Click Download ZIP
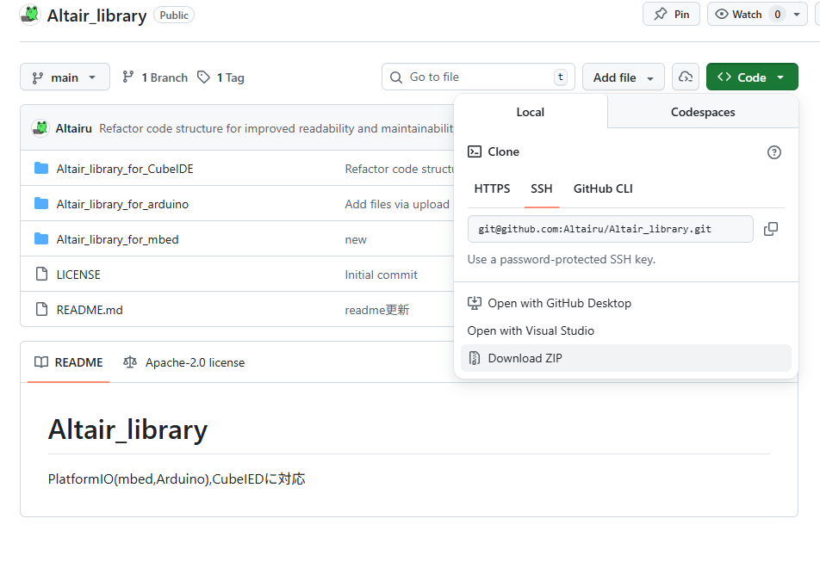 click(x=525, y=358)
